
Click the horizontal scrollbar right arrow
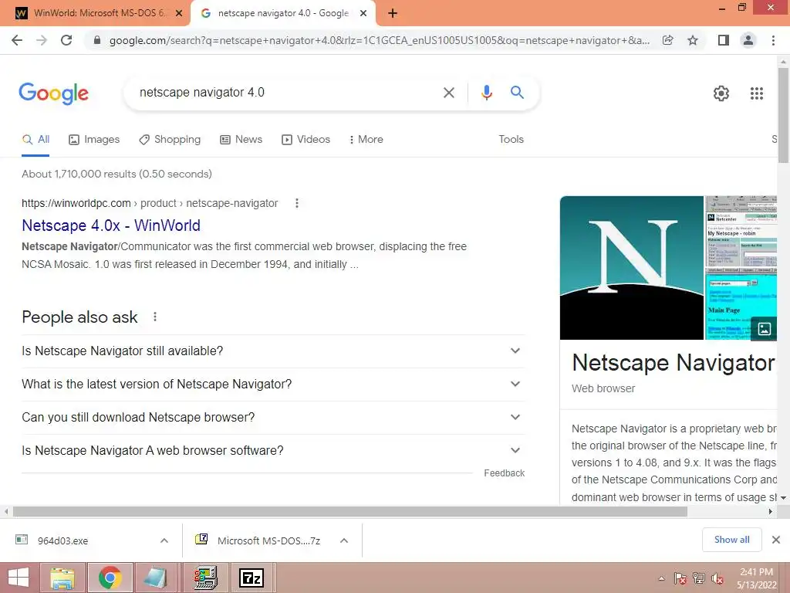click(771, 512)
